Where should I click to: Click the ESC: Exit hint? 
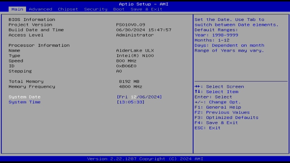point(207,128)
